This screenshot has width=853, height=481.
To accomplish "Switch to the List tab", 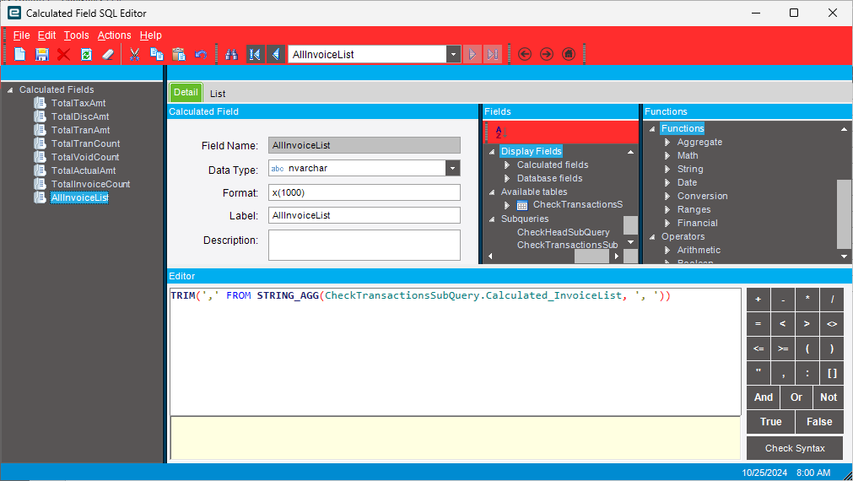I will click(x=218, y=94).
